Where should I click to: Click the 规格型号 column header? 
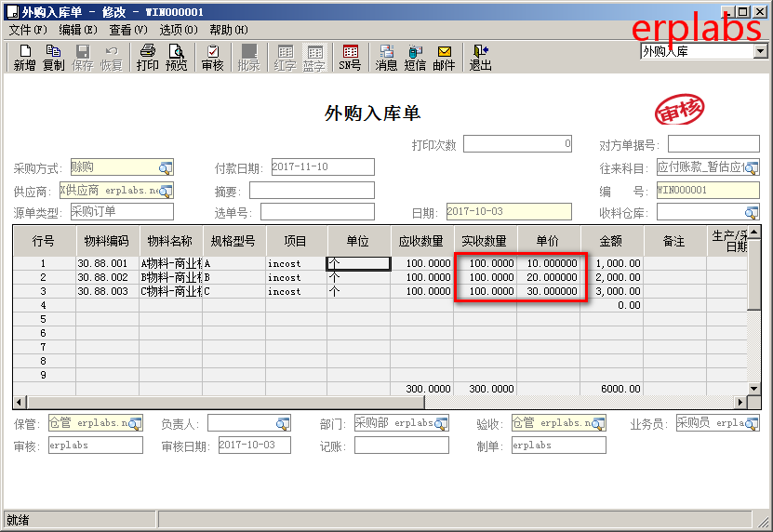tap(233, 241)
